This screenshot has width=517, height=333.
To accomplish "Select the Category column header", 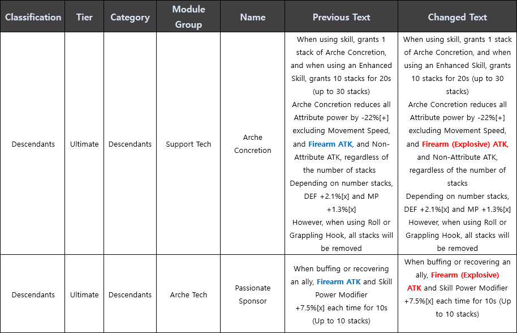I will coord(130,16).
